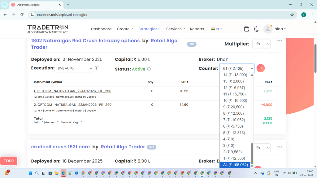
Task: Bookmark this page with star icon
Action: pyautogui.click(x=292, y=15)
